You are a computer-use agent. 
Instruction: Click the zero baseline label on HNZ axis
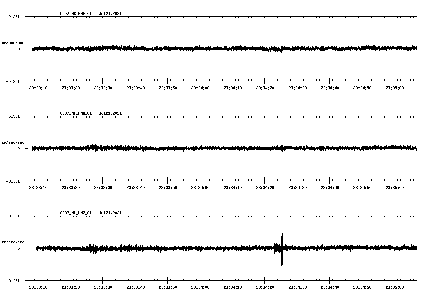pyautogui.click(x=19, y=249)
